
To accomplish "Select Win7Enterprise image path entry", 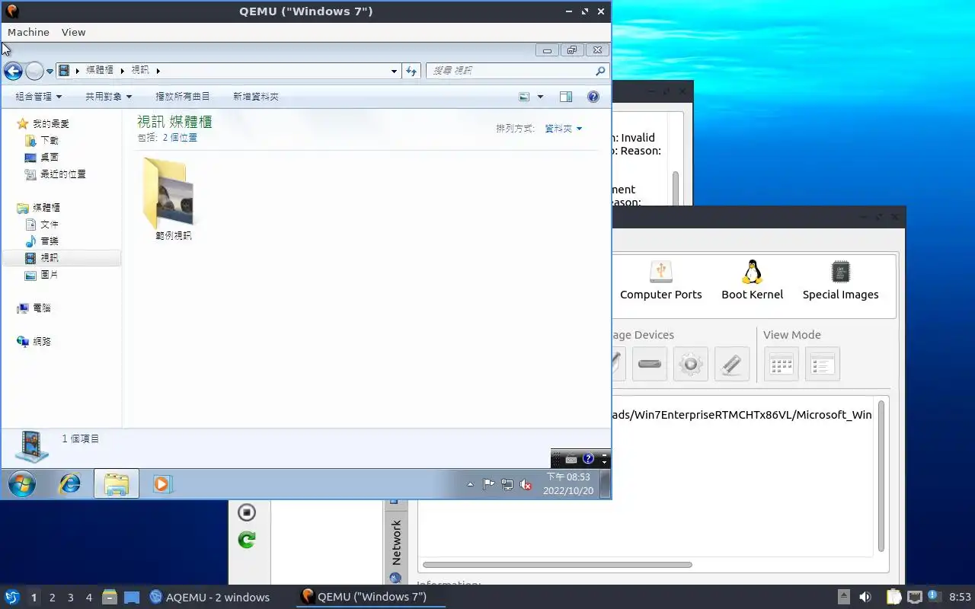I will 743,415.
